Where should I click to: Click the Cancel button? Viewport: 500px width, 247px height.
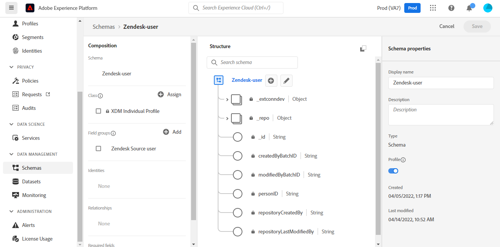[447, 26]
